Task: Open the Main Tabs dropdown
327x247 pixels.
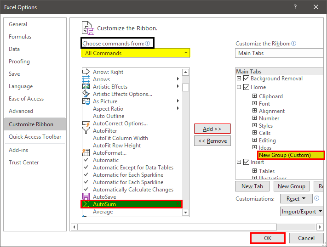Action: (280, 53)
